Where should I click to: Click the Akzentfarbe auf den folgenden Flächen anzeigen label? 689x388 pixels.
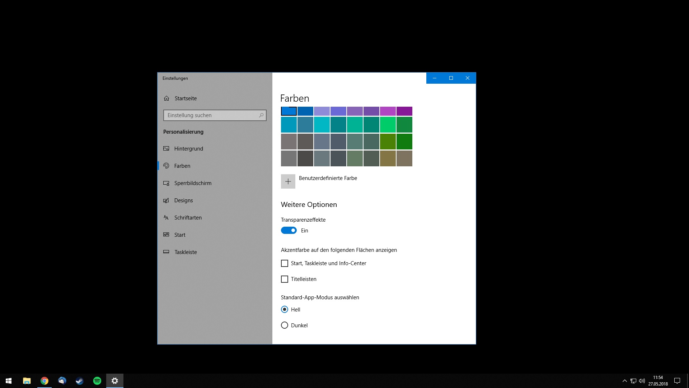tap(339, 250)
